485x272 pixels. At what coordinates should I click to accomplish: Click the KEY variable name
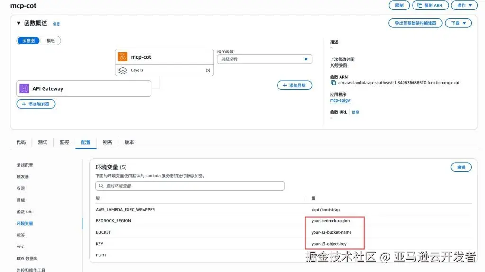pyautogui.click(x=99, y=244)
